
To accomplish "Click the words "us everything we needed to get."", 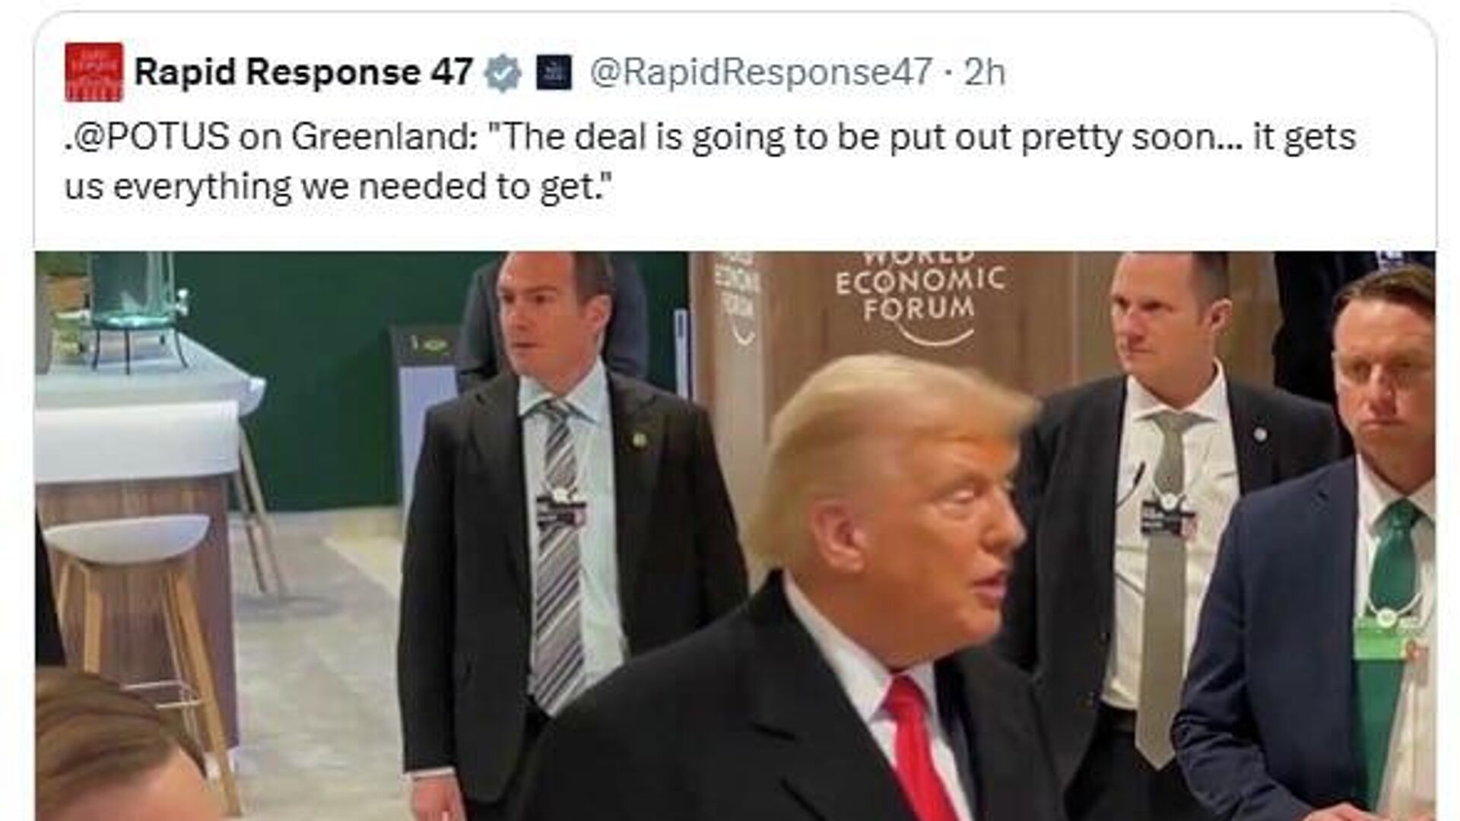I will click(338, 187).
